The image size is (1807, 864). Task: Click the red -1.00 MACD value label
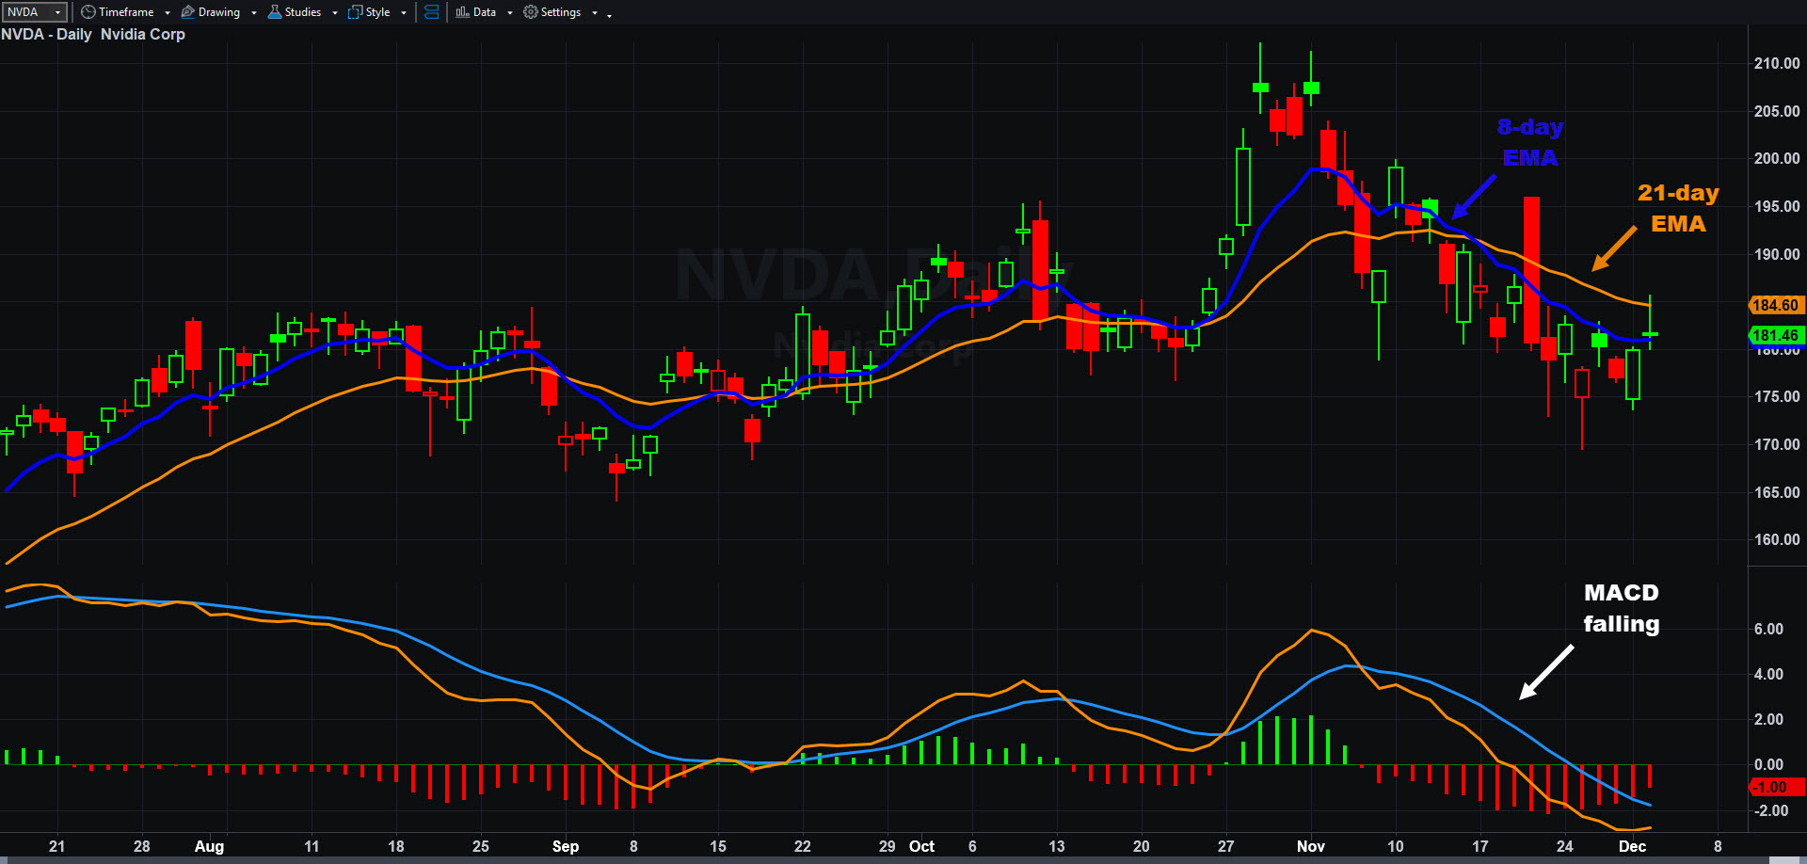point(1773,787)
